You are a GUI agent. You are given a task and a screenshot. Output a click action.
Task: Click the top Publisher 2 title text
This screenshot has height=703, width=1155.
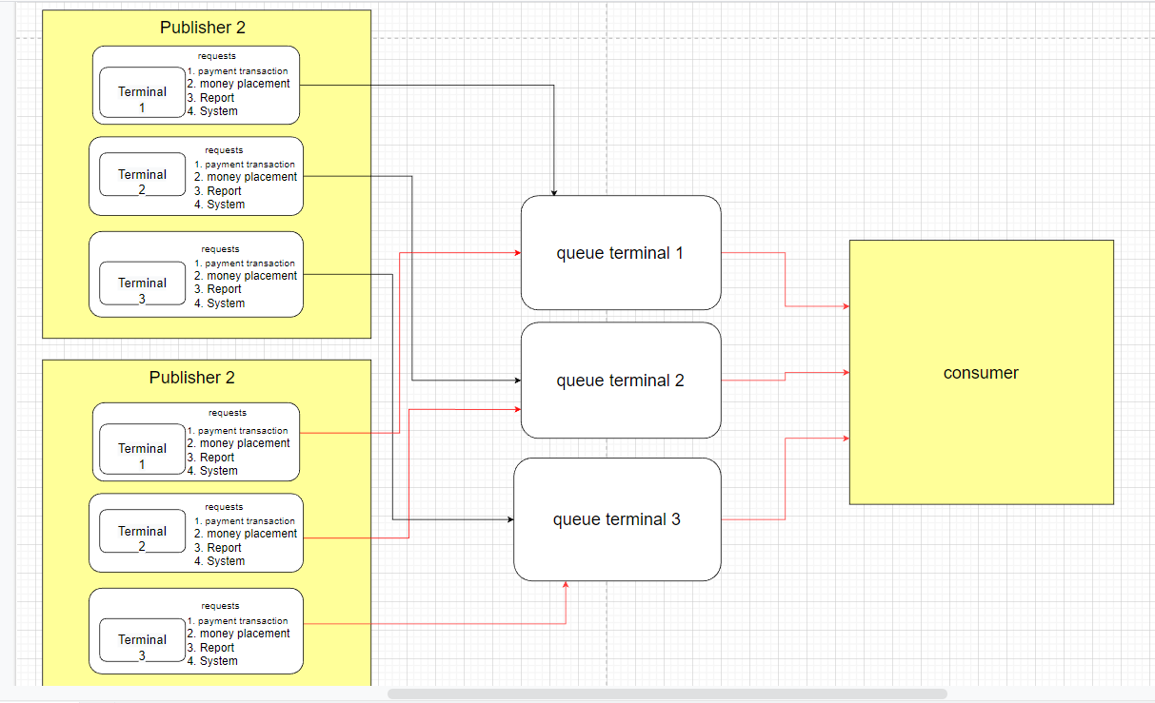click(204, 28)
